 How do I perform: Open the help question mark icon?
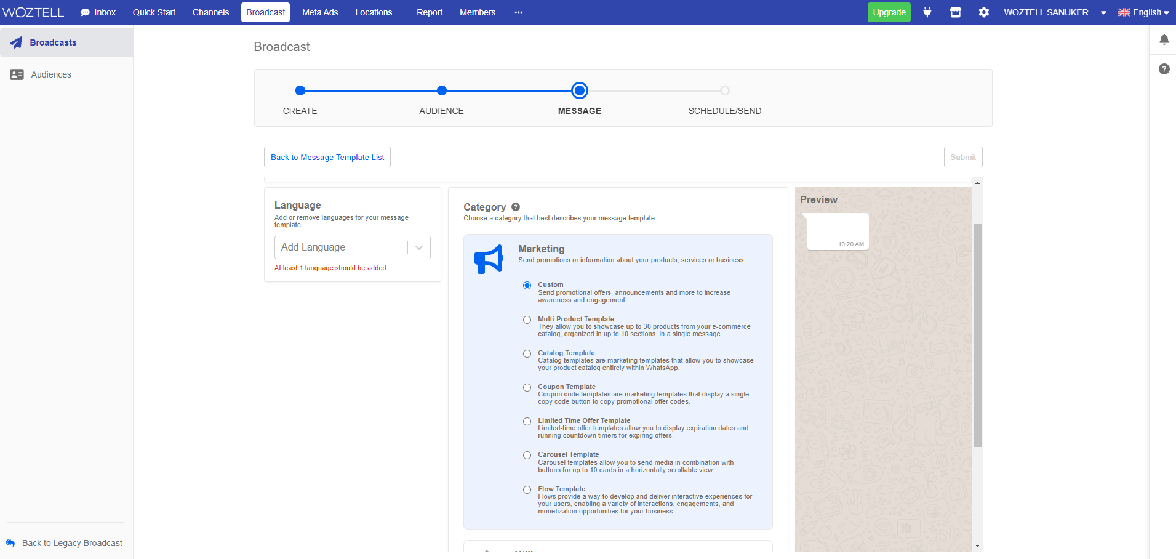coord(1163,69)
